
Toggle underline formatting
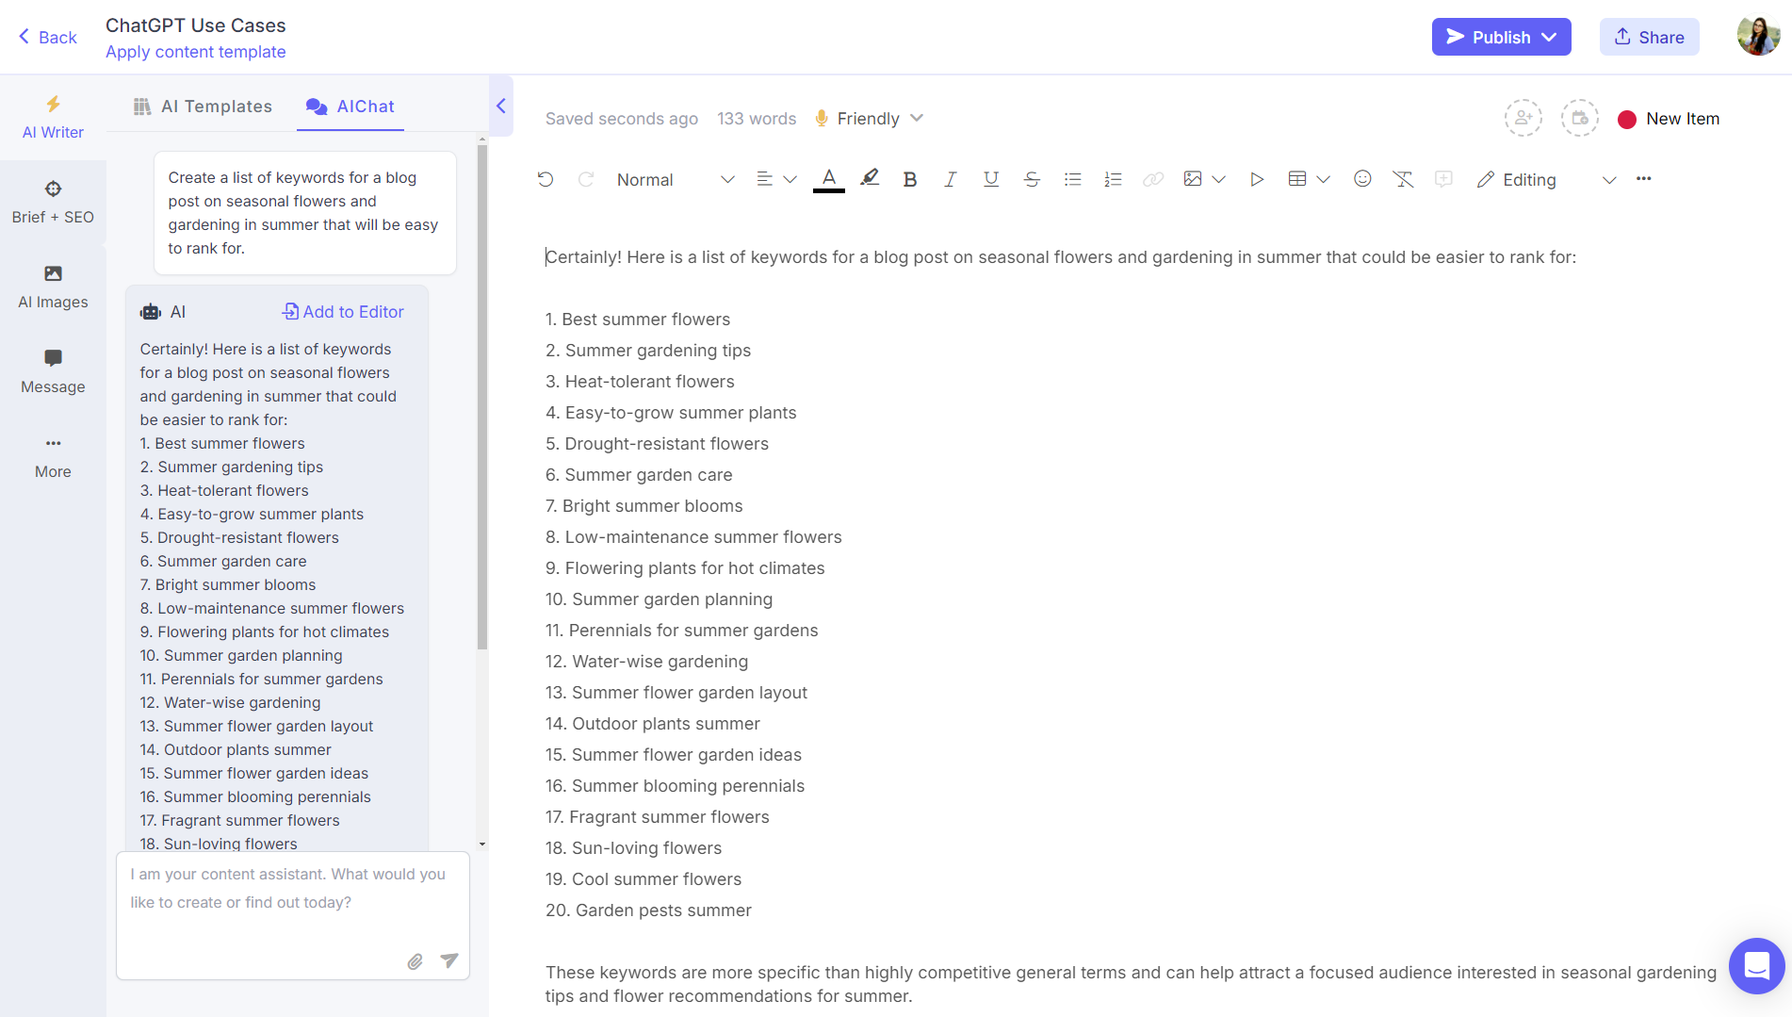[x=990, y=179]
